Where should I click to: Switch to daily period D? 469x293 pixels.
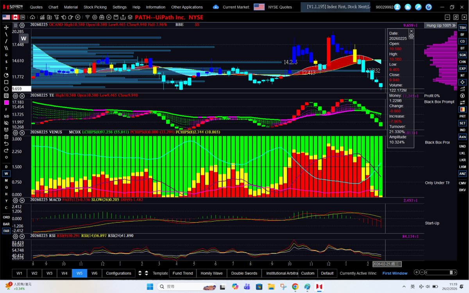(x=6, y=167)
